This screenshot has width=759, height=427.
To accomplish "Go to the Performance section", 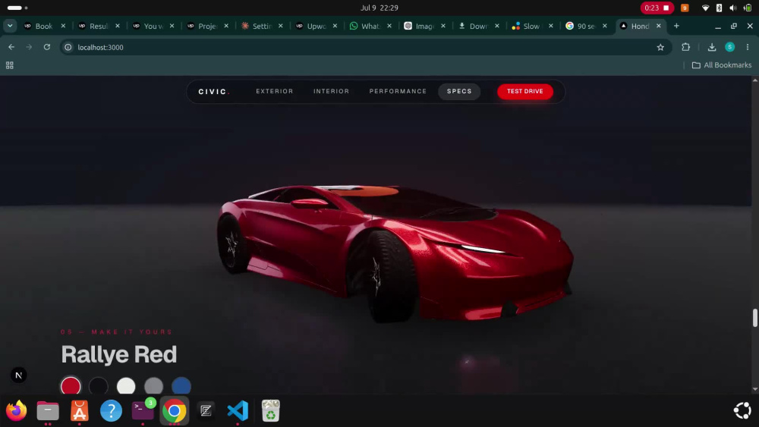I will point(398,91).
